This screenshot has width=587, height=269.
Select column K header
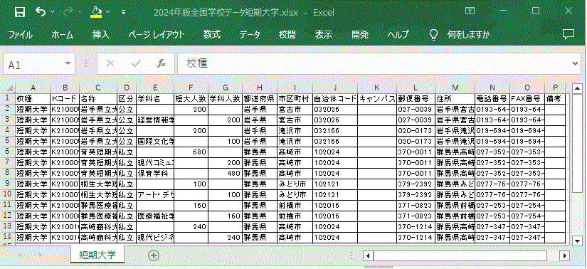click(377, 88)
